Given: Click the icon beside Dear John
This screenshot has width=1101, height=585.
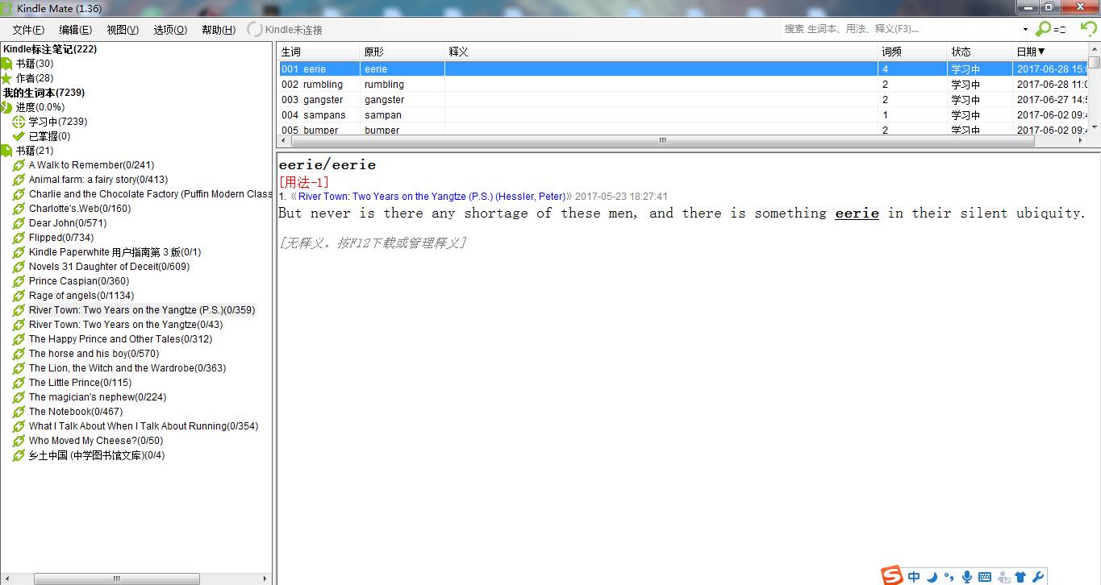Looking at the screenshot, I should point(19,223).
